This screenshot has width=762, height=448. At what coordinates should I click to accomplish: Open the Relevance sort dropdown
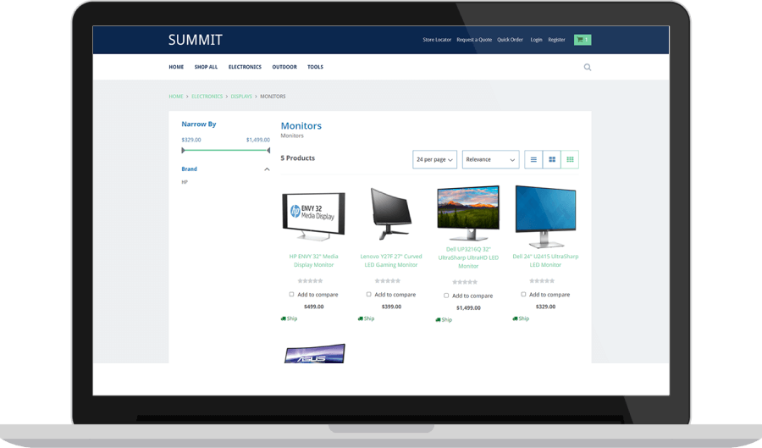click(490, 159)
